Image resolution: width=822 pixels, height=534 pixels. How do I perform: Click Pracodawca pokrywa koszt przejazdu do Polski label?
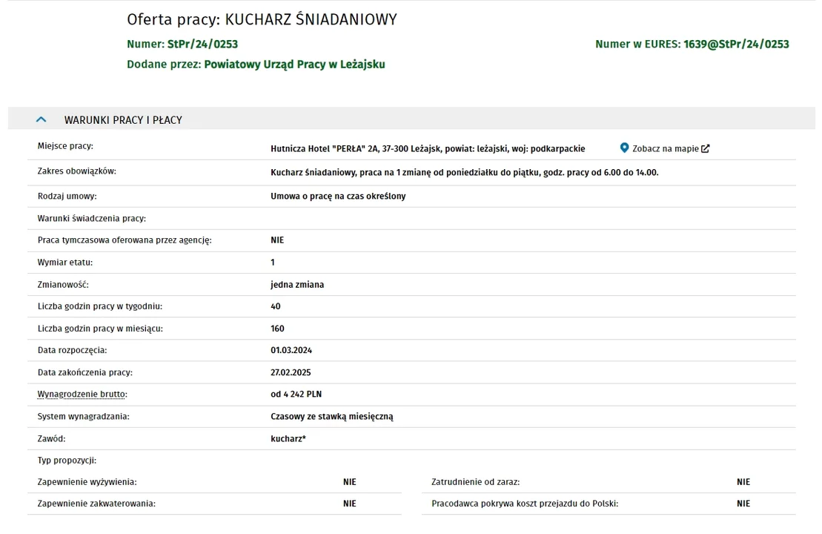525,504
